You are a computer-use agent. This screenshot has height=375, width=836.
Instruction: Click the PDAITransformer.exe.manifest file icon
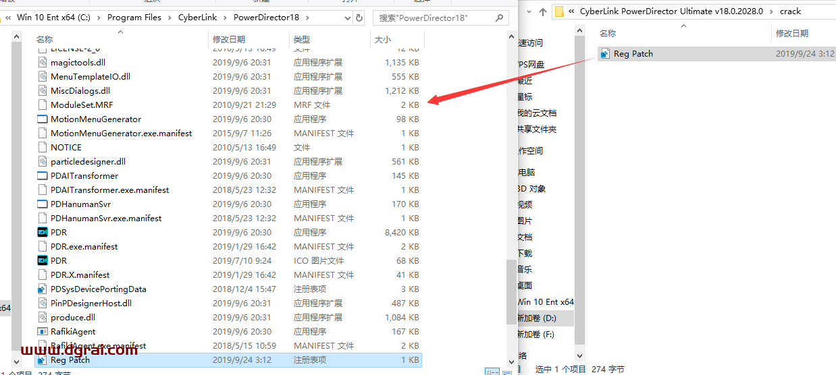click(x=43, y=190)
